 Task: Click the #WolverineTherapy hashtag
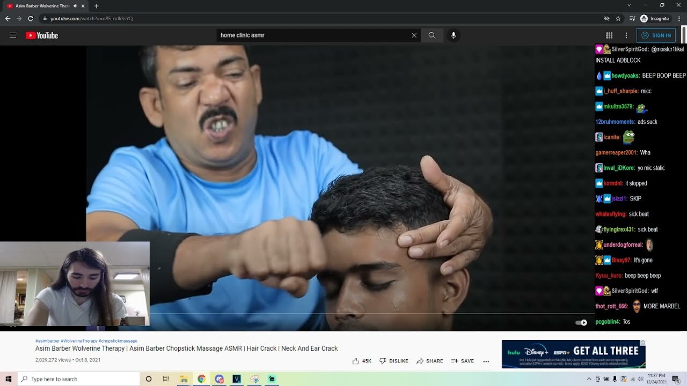pos(79,341)
